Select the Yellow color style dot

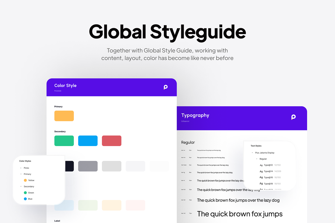[x=25, y=180]
